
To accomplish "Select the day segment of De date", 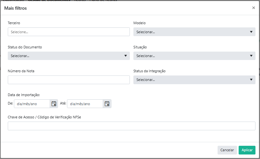I will [19, 104].
